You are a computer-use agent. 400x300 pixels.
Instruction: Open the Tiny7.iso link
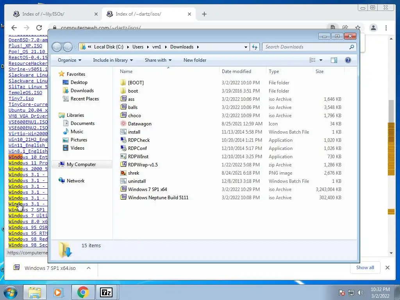click(x=21, y=98)
